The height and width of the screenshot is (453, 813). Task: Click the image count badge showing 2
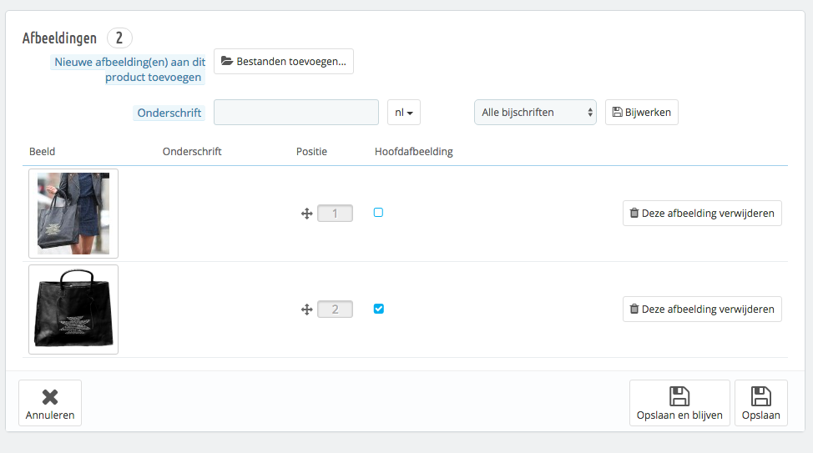pos(119,38)
